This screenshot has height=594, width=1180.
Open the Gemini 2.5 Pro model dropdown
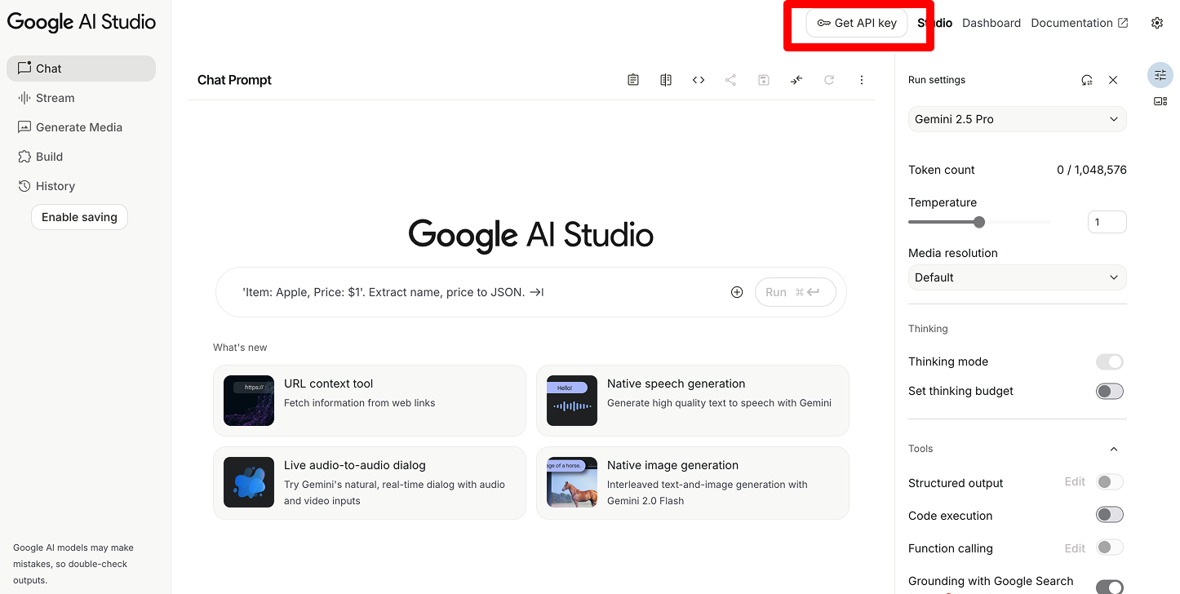click(x=1018, y=119)
